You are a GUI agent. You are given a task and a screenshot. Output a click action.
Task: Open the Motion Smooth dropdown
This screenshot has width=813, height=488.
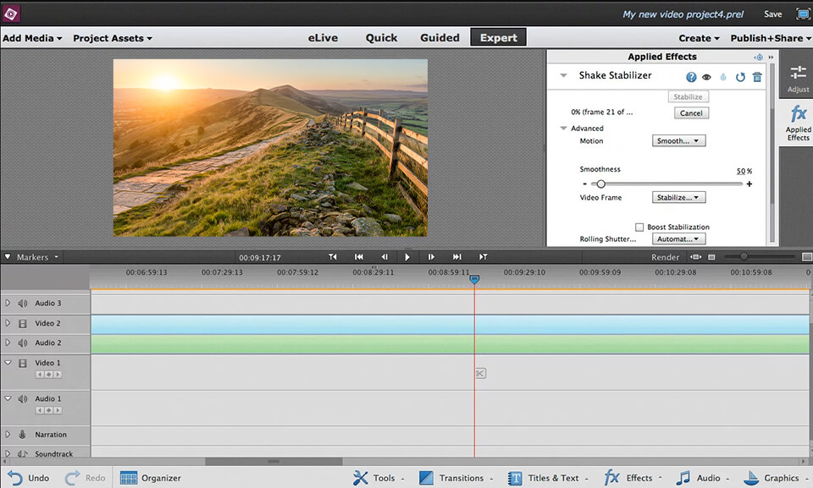coord(679,140)
